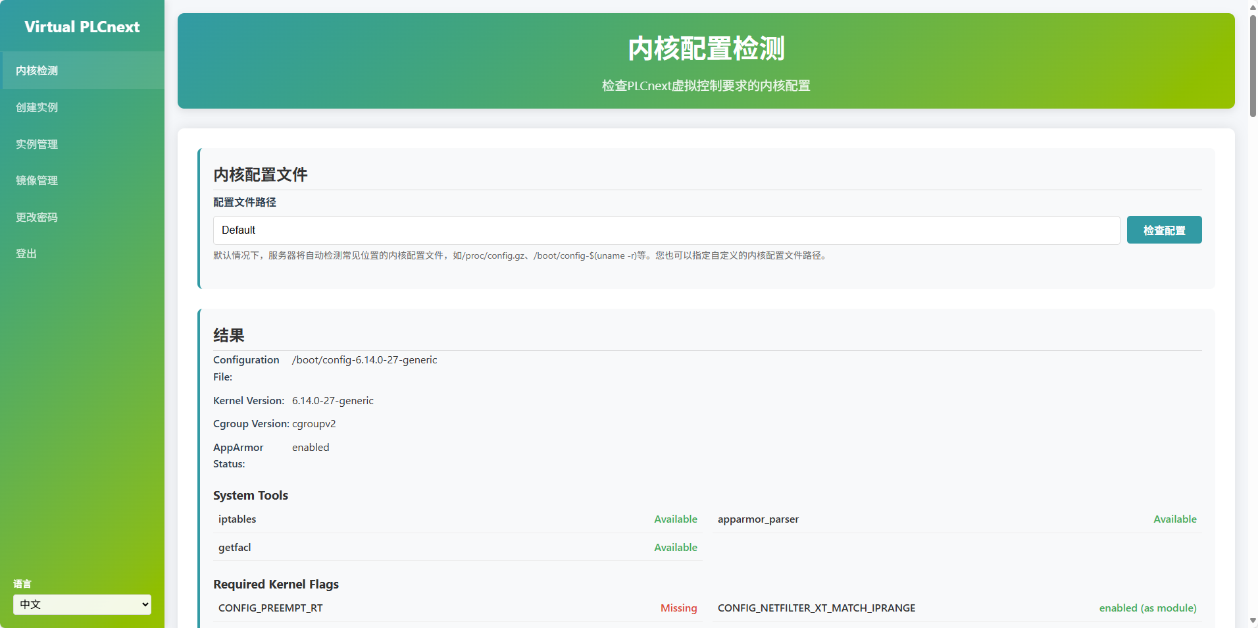Click the AppArmor status enabled value
Viewport: 1258px width, 628px height.
click(311, 448)
